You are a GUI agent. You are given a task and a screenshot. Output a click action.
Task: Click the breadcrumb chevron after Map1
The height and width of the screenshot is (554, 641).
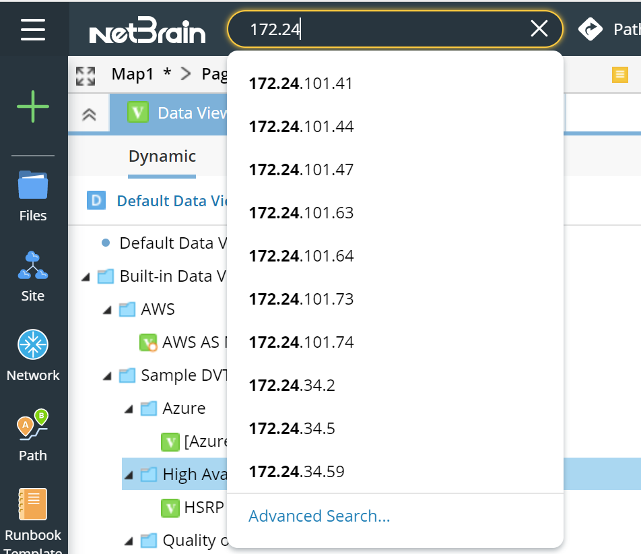coord(186,74)
